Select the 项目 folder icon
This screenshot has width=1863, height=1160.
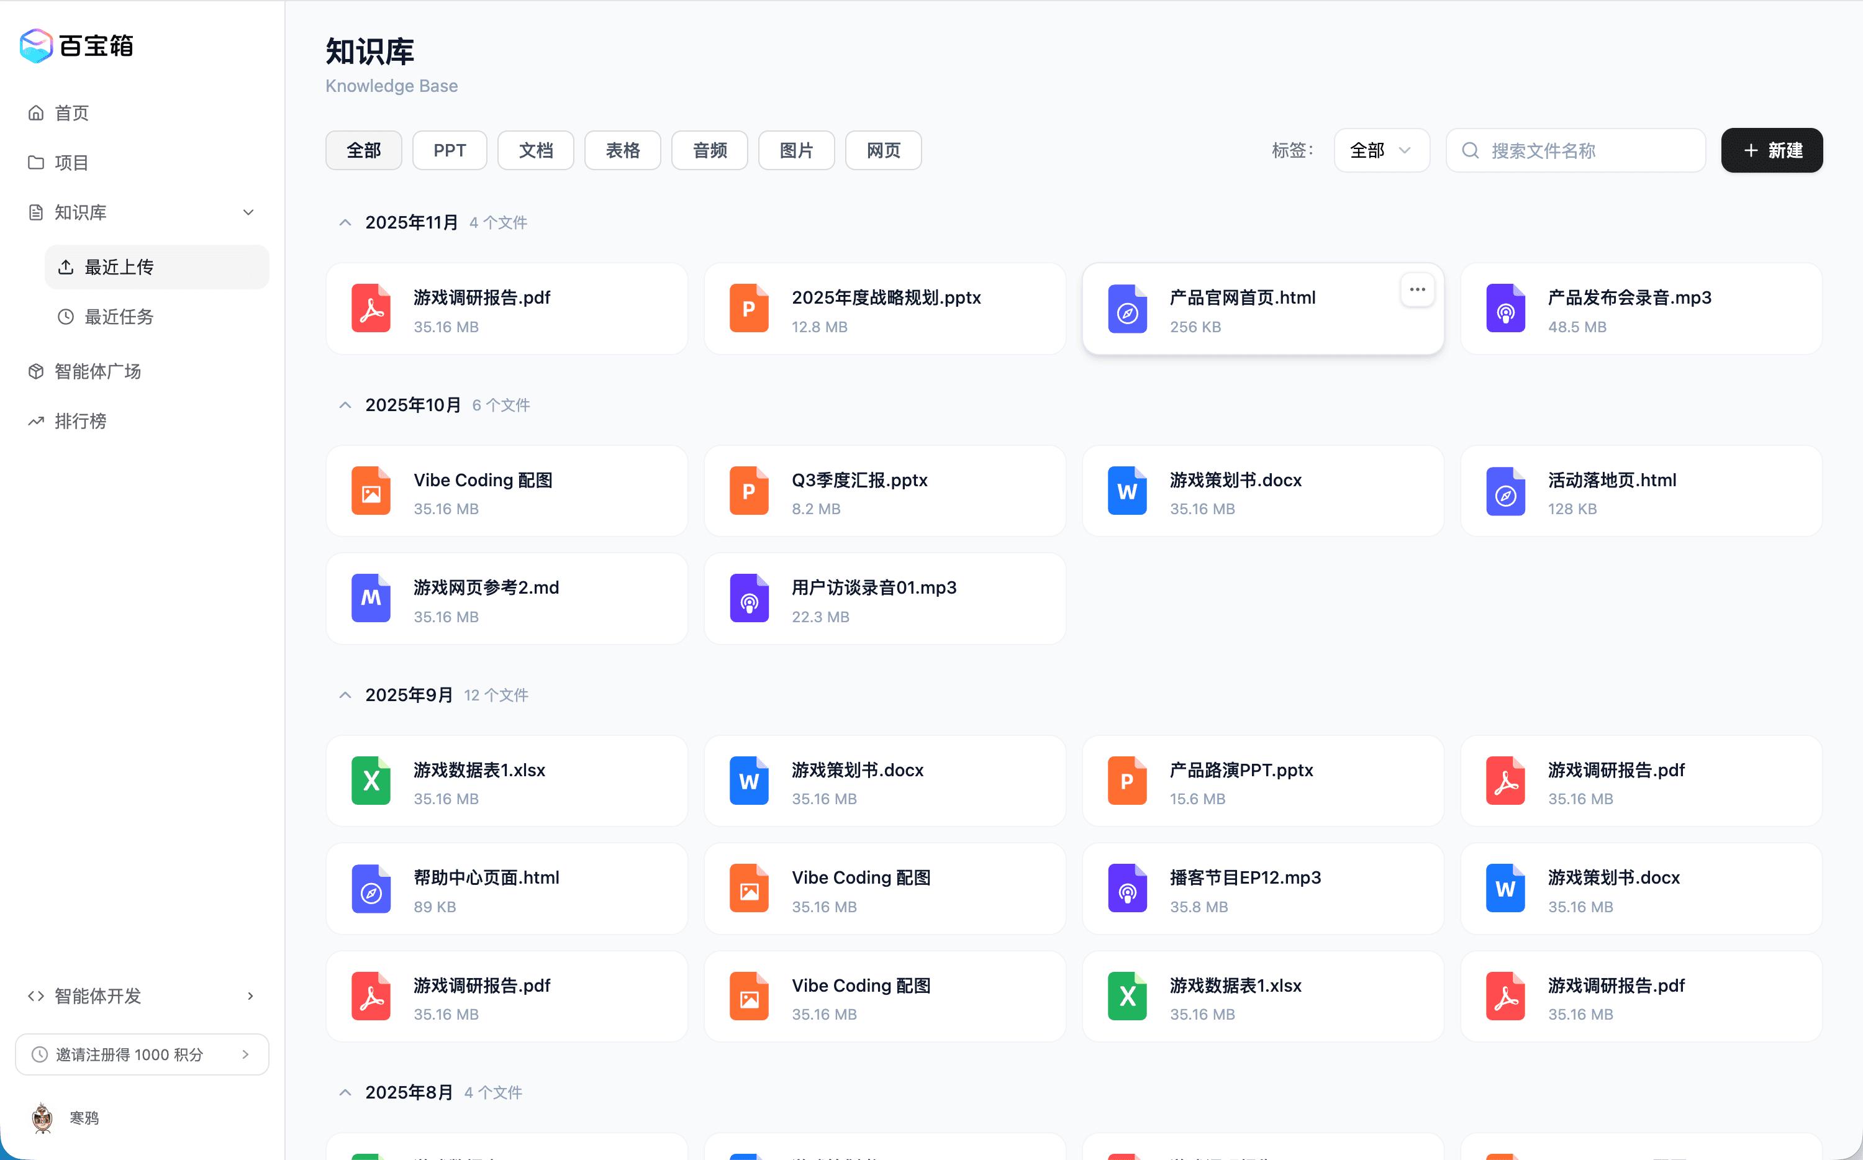[36, 162]
